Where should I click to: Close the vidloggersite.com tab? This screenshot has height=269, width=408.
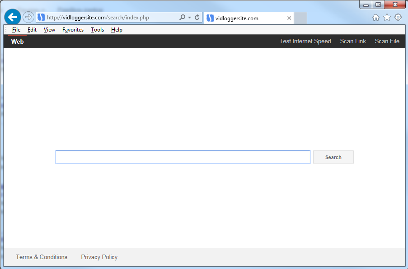(289, 18)
